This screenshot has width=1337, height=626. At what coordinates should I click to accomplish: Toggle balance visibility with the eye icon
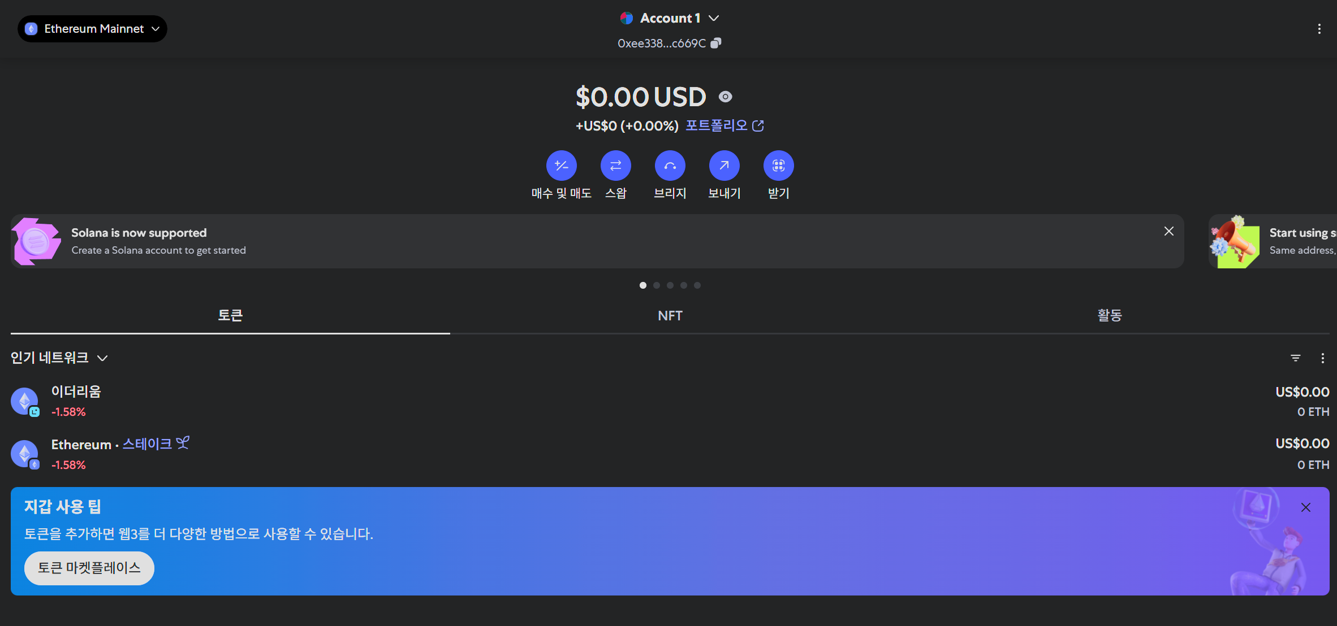[725, 97]
